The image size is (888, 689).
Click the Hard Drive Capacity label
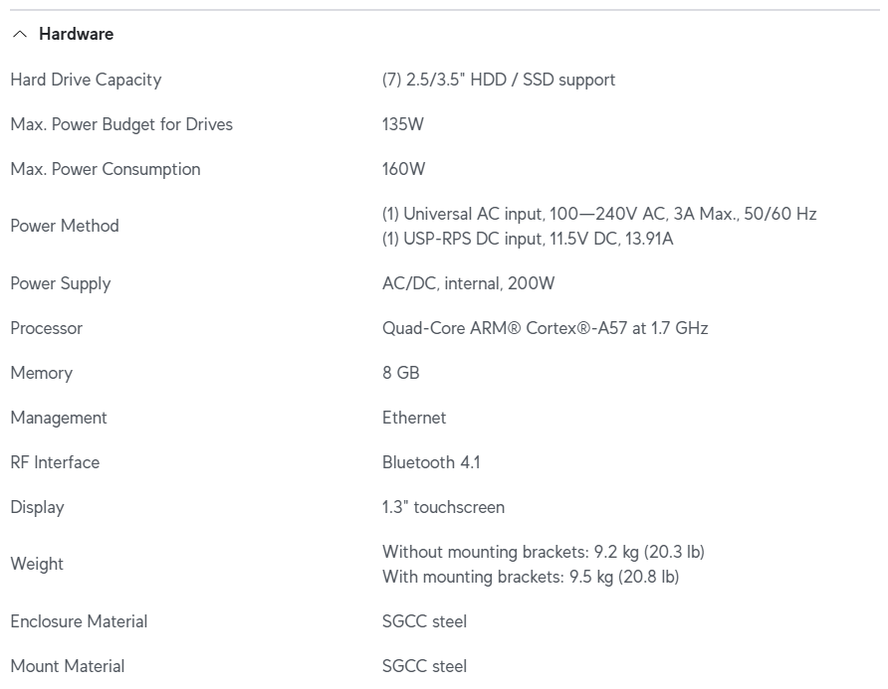point(86,80)
